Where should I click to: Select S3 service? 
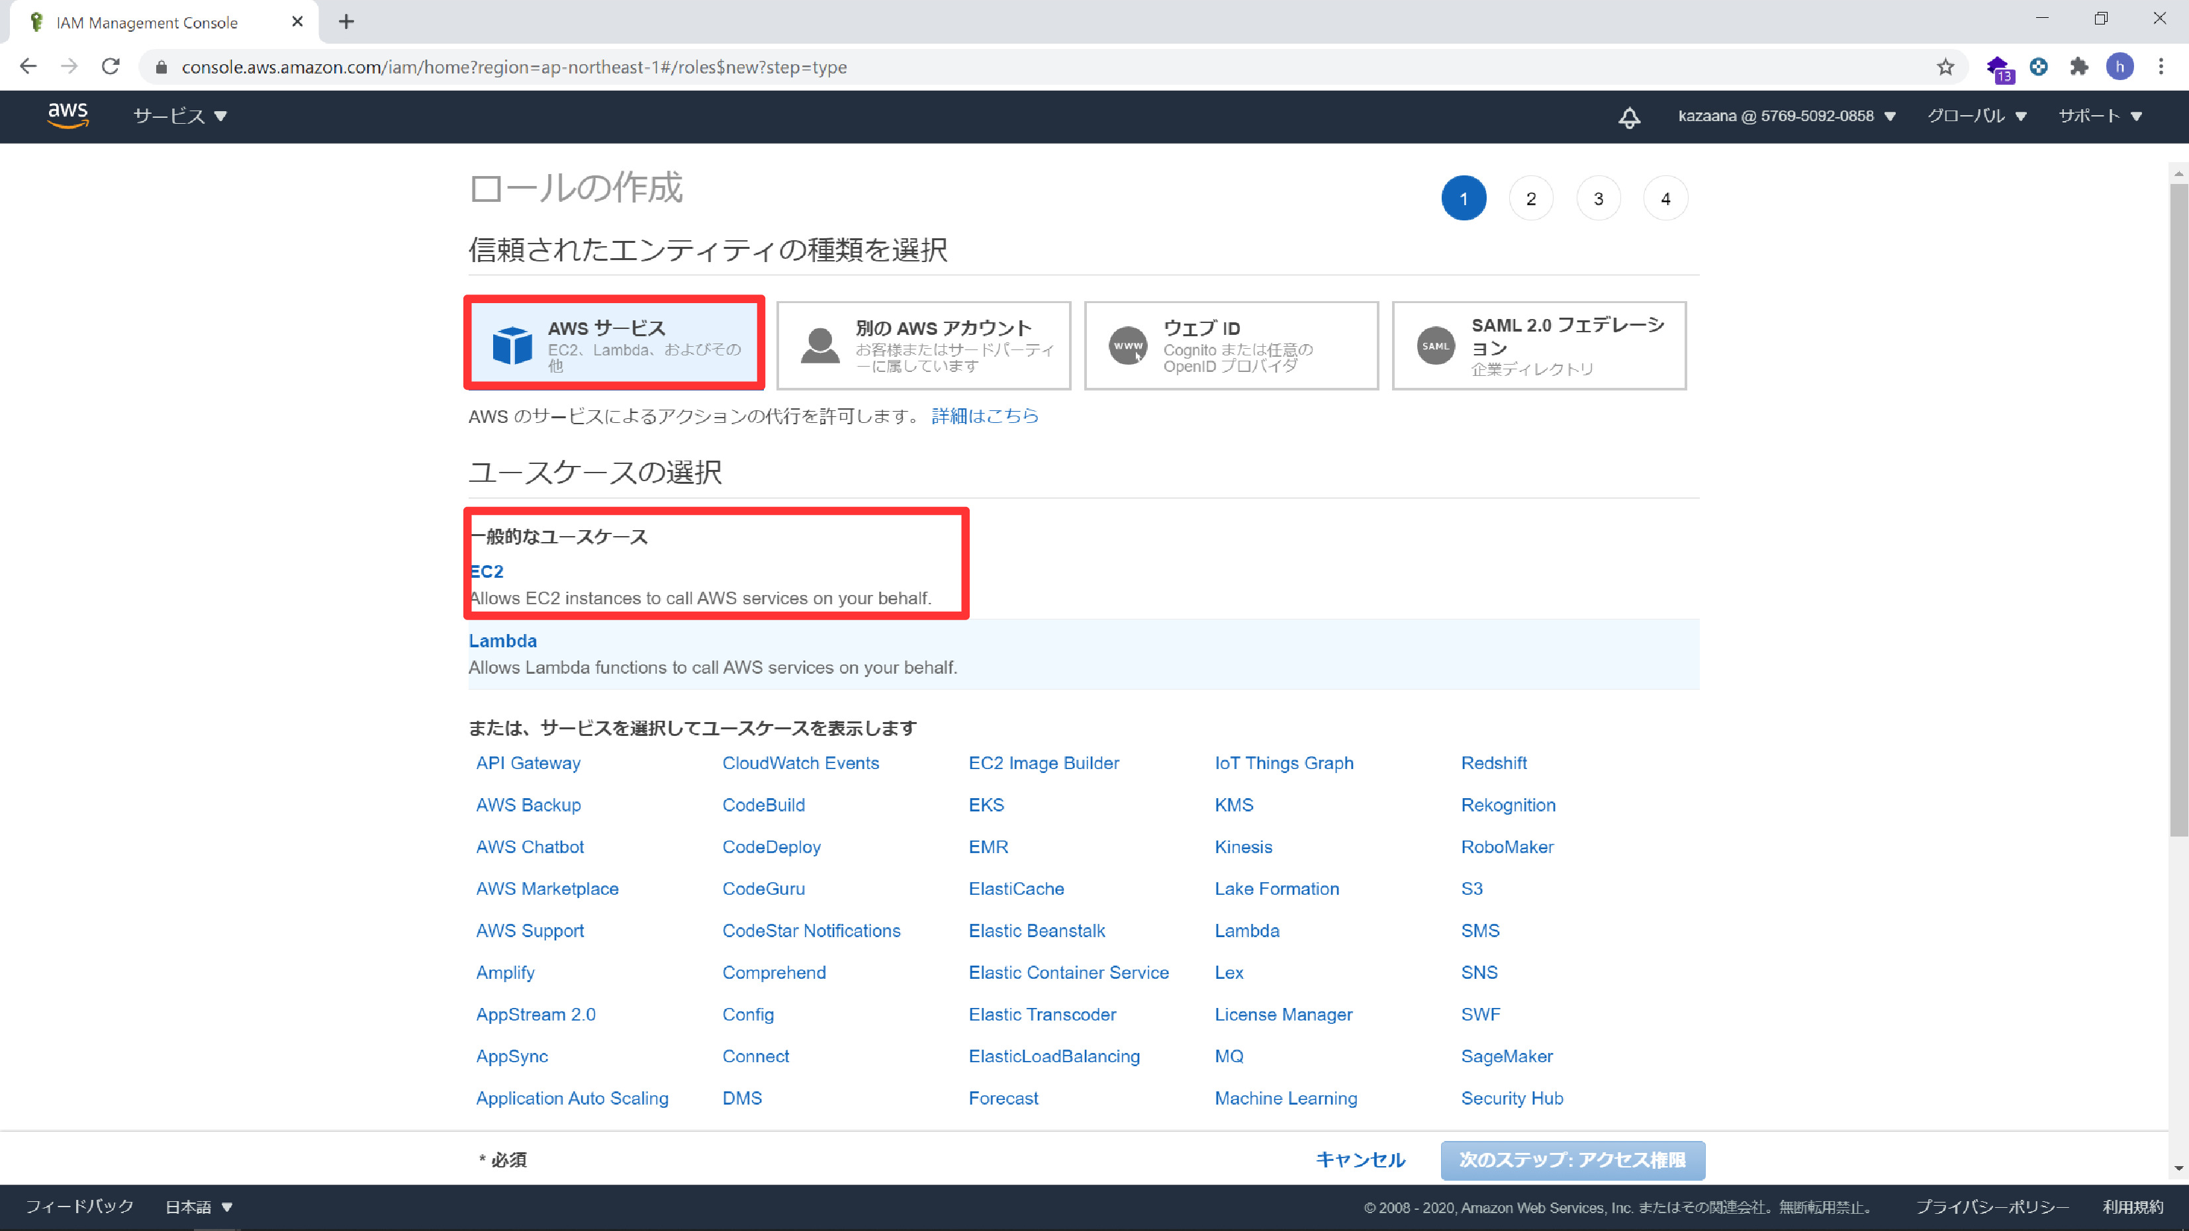coord(1471,889)
